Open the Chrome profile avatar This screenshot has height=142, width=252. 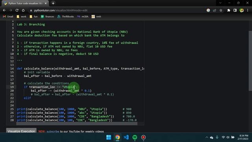[241, 10]
